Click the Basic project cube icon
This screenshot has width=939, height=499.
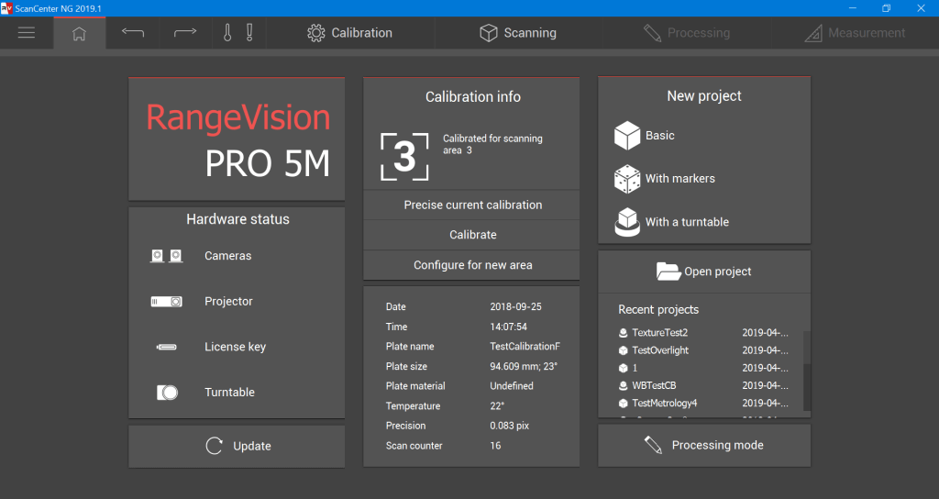[x=627, y=136]
